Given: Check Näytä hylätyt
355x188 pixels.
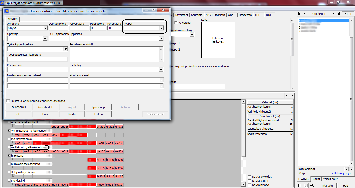Looking at the screenshot, I should [249, 185].
